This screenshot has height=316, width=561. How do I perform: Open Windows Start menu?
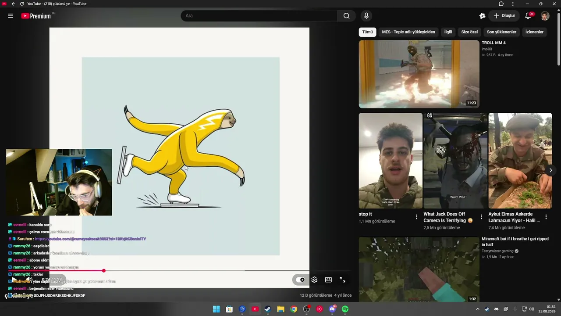click(217, 309)
